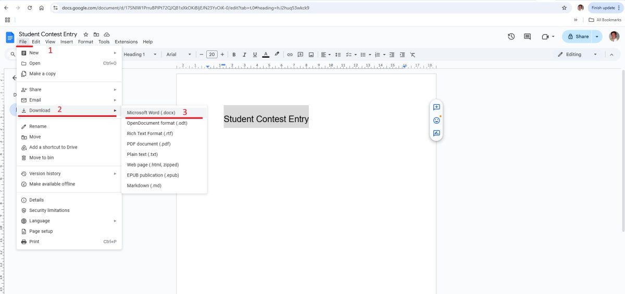Click the insert image icon in toolbar
The width and height of the screenshot is (625, 294).
point(311,55)
